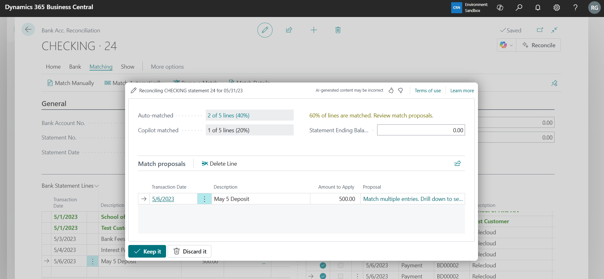Click Match multiple entries proposal link
604x279 pixels.
point(413,199)
